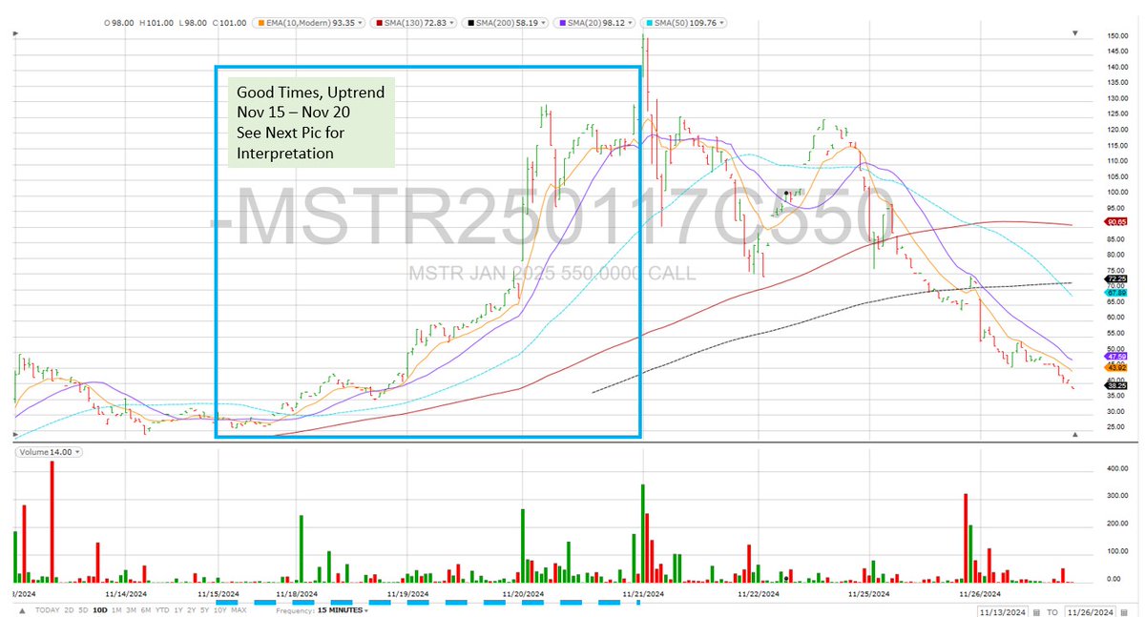Select the 6M time range
1145x617 pixels.
tap(146, 610)
